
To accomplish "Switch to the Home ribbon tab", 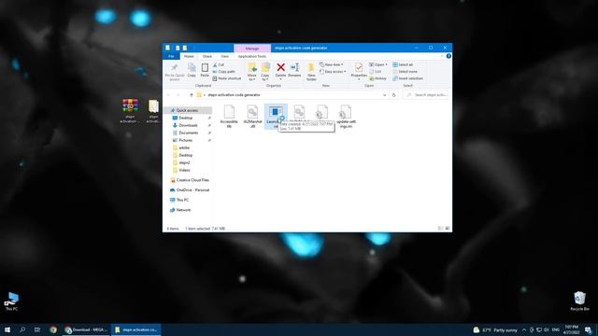I will click(x=189, y=56).
